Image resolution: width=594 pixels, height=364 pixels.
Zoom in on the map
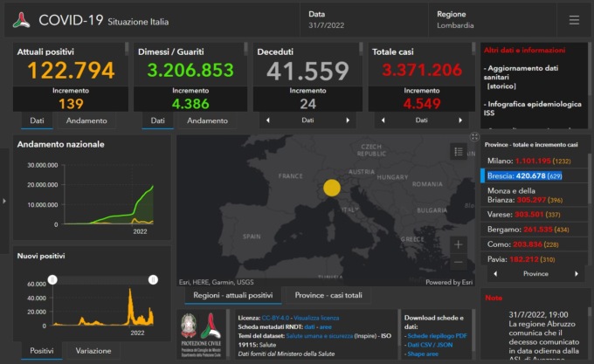point(459,244)
